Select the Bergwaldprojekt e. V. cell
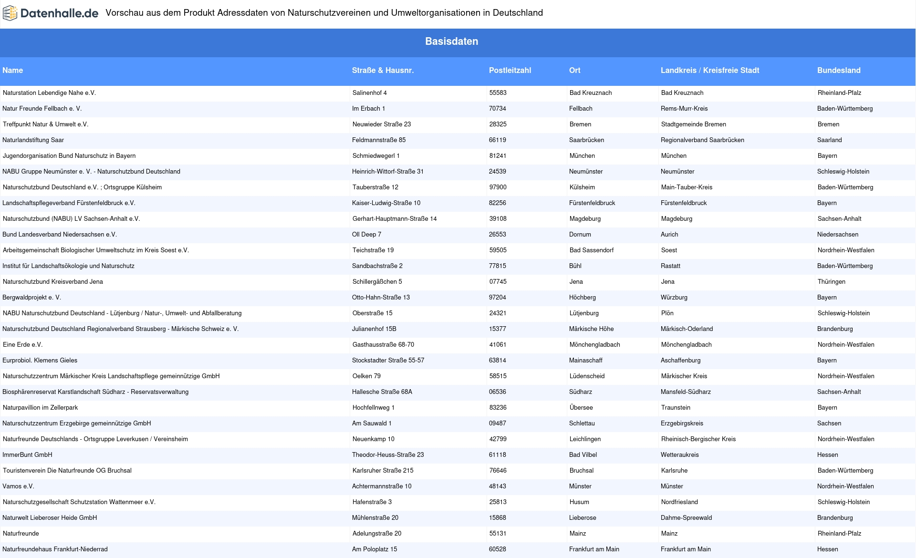This screenshot has width=916, height=558. point(31,298)
